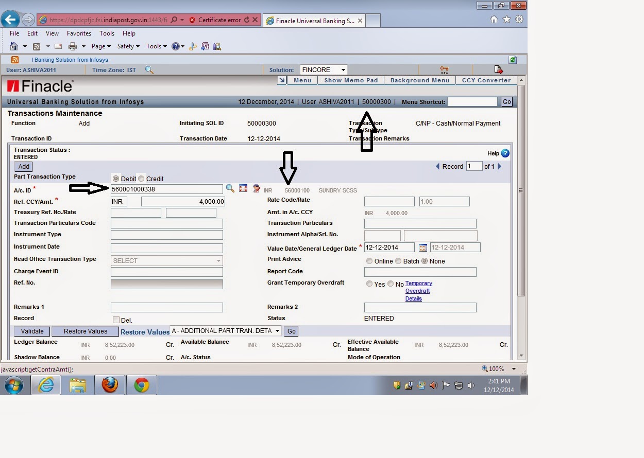Image resolution: width=644 pixels, height=458 pixels.
Task: Open the A/c. ID searcher magnifier icon
Action: pyautogui.click(x=230, y=188)
